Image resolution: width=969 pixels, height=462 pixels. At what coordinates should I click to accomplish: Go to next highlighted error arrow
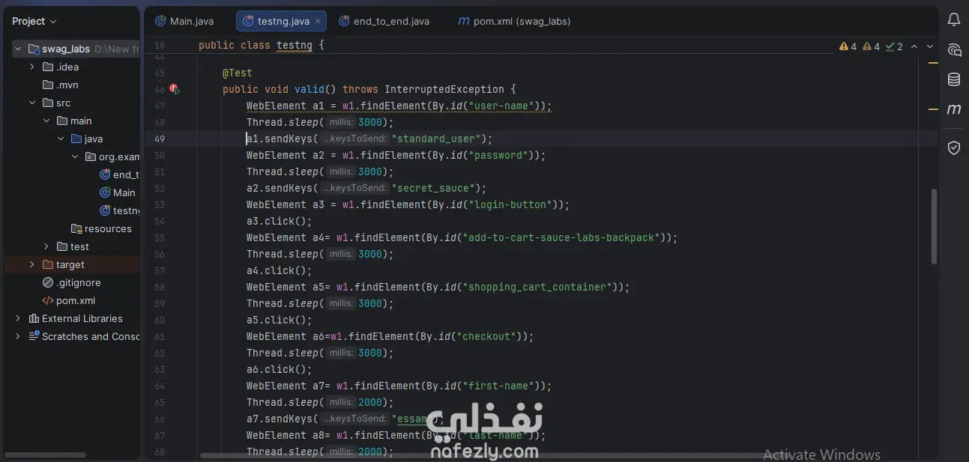coord(930,46)
